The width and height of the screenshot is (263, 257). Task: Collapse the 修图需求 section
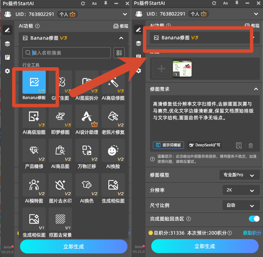coord(256,89)
